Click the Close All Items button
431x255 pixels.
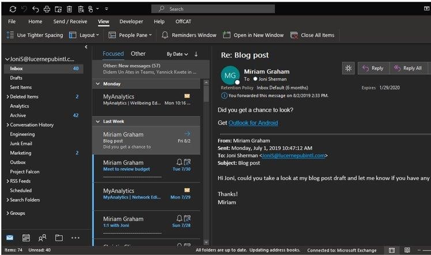[312, 35]
